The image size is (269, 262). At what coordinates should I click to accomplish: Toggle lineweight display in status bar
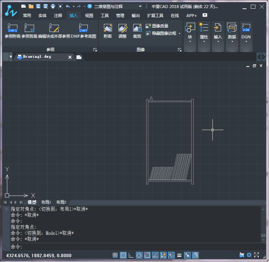tap(179, 255)
